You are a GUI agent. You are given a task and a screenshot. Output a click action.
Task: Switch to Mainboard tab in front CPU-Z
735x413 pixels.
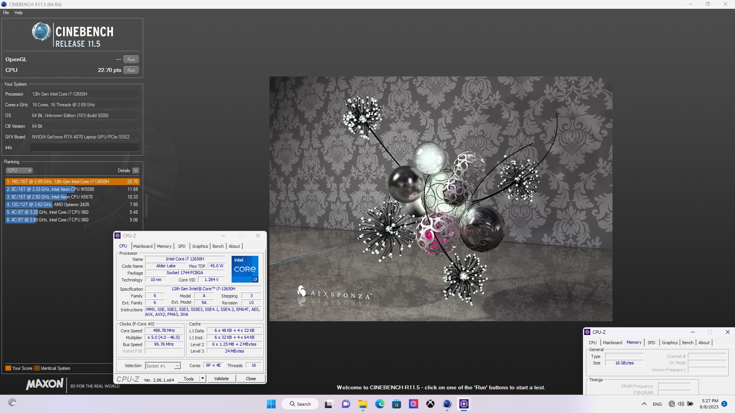coord(143,246)
